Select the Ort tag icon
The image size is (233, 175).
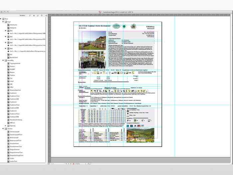point(8,54)
